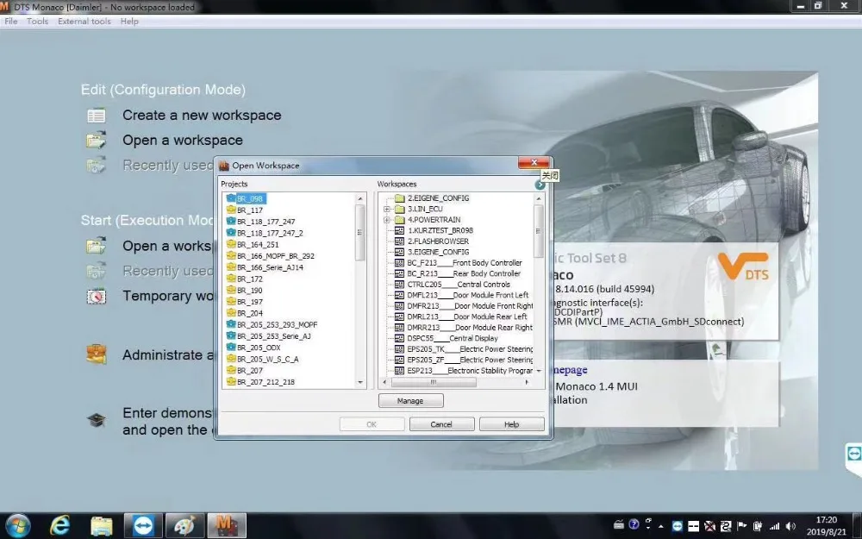This screenshot has width=862, height=539.
Task: Open Windows Explorer from the taskbar
Action: coord(101,526)
